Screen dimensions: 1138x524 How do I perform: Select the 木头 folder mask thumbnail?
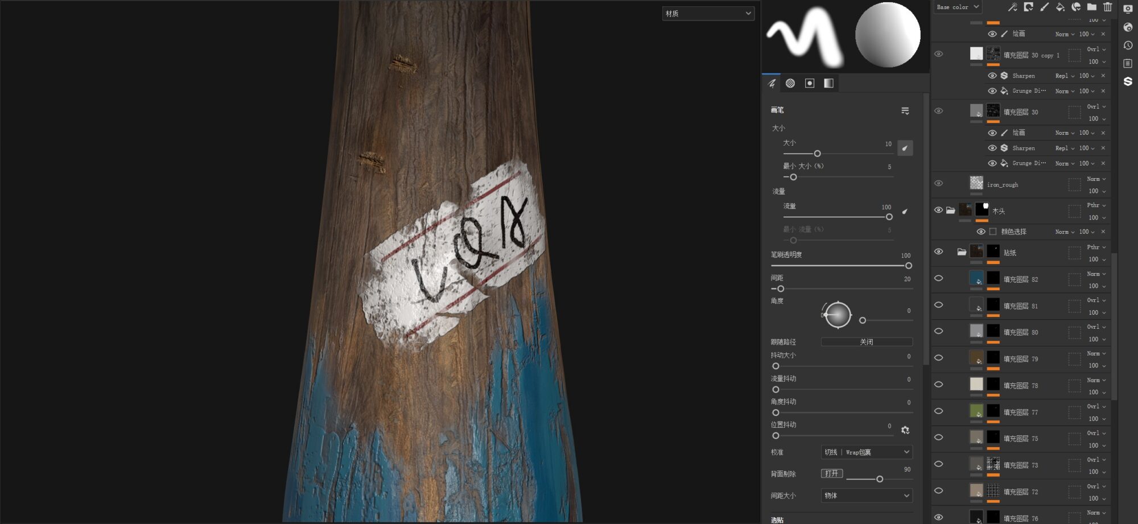pos(982,209)
